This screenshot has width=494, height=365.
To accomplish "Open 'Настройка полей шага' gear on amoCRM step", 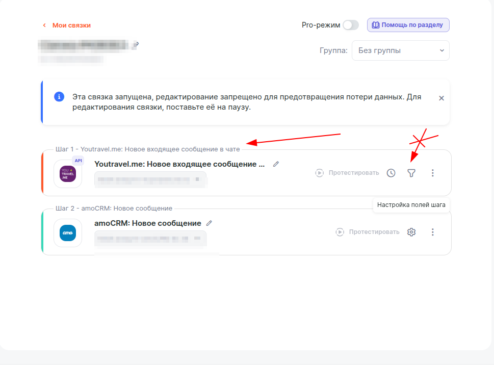I will point(411,231).
